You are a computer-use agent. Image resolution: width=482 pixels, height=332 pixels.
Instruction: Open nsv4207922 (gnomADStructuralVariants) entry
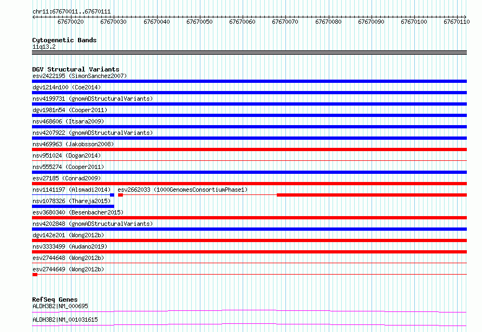93,133
